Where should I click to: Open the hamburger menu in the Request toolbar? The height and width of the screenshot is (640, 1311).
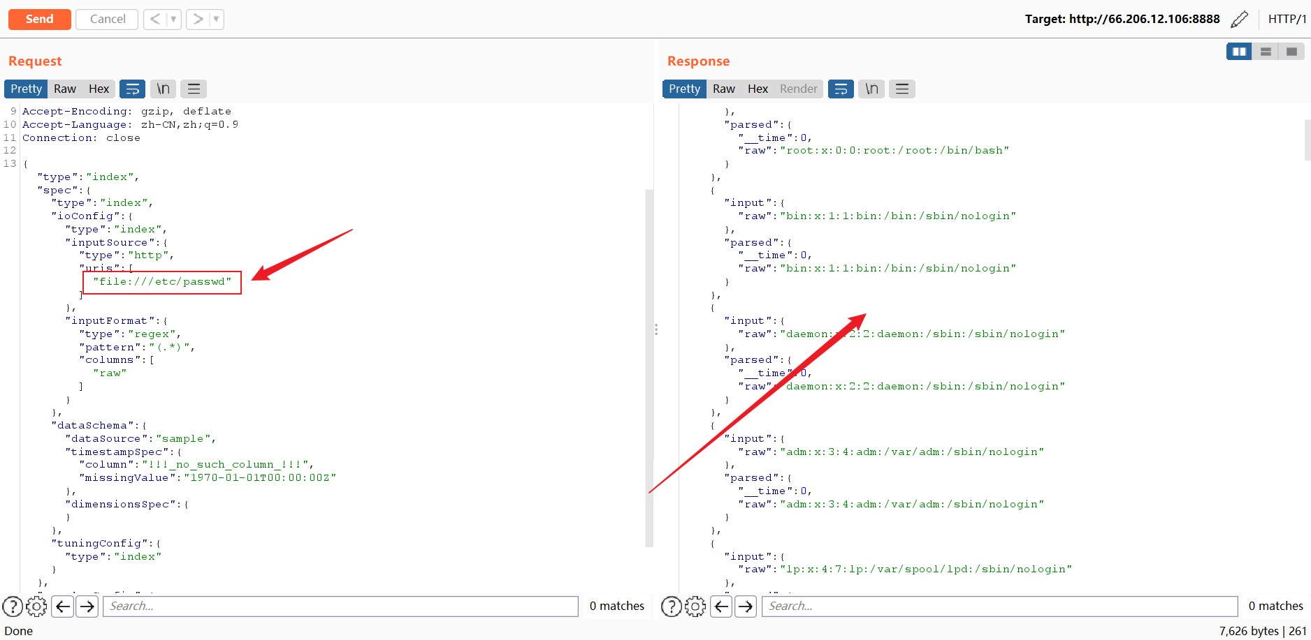194,89
